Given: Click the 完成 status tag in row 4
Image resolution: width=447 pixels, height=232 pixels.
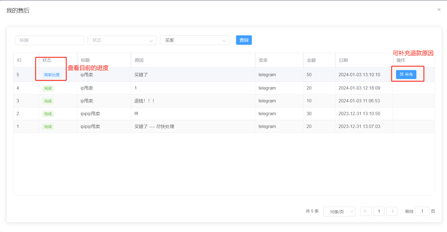Looking at the screenshot, I should tap(48, 88).
